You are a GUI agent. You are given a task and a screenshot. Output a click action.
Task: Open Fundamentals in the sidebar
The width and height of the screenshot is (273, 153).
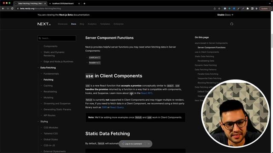pyautogui.click(x=51, y=74)
